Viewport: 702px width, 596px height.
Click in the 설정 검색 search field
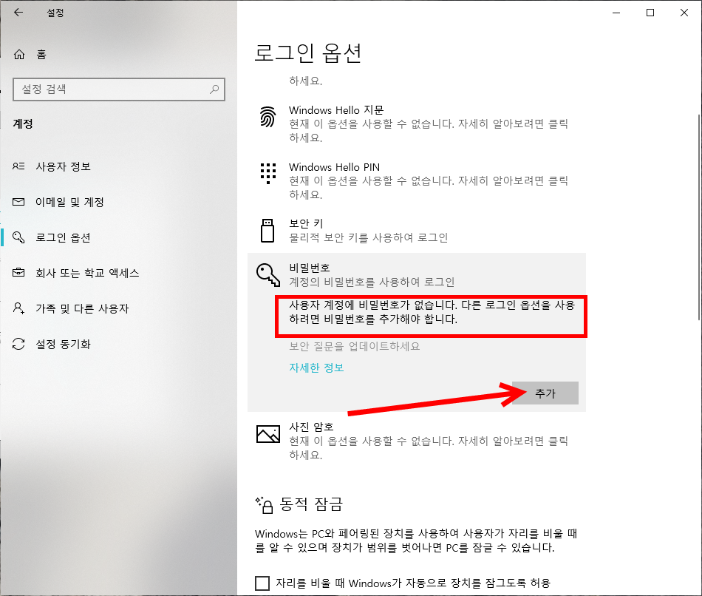[x=119, y=89]
